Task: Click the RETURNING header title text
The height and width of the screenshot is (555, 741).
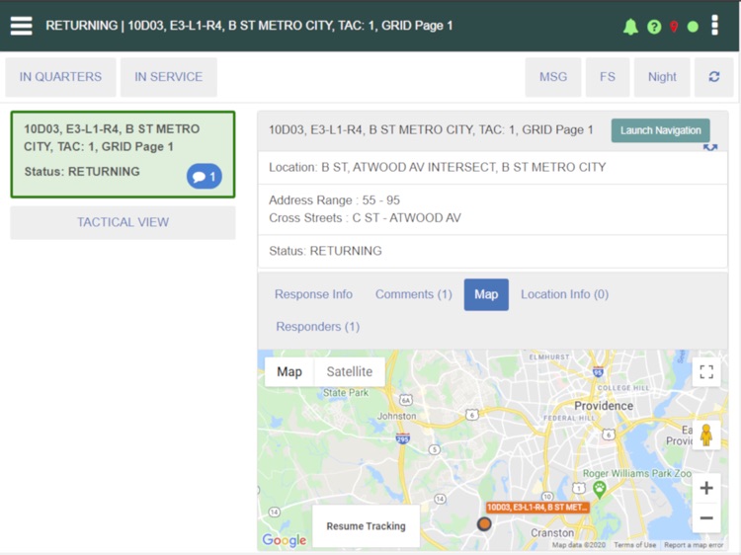Action: [249, 26]
